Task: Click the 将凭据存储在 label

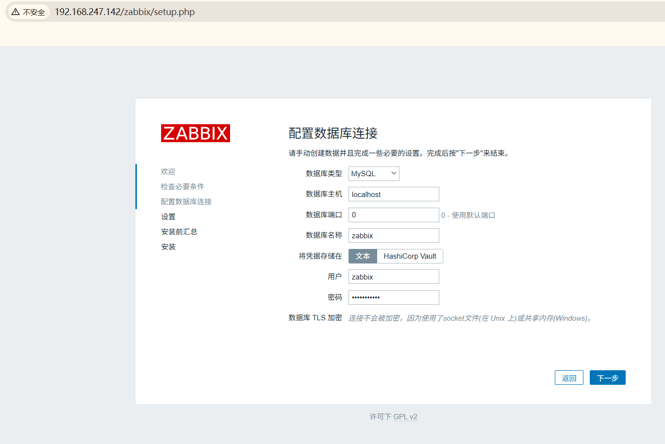Action: [x=320, y=256]
